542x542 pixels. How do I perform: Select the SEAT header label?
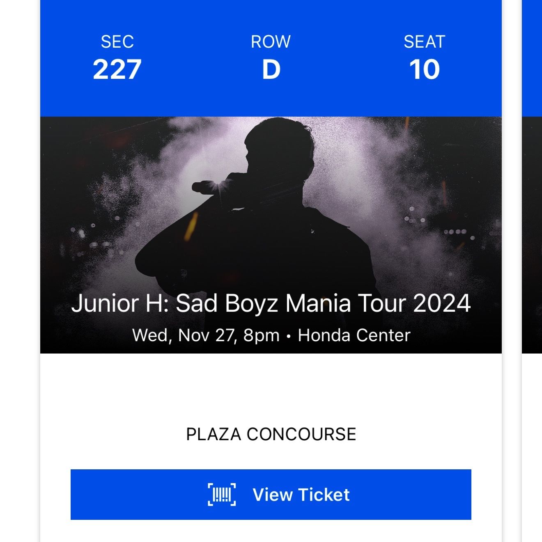[425, 41]
